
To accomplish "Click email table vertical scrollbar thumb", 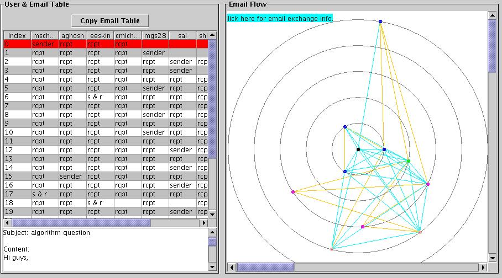I will click(x=212, y=98).
